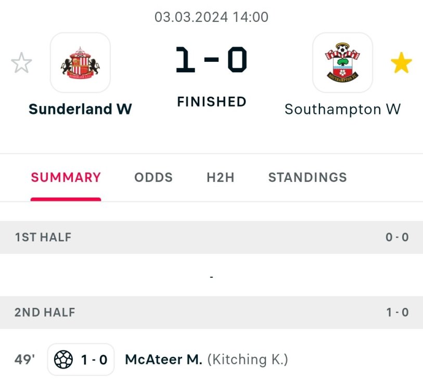Open the Sunderland W team name

tap(80, 109)
